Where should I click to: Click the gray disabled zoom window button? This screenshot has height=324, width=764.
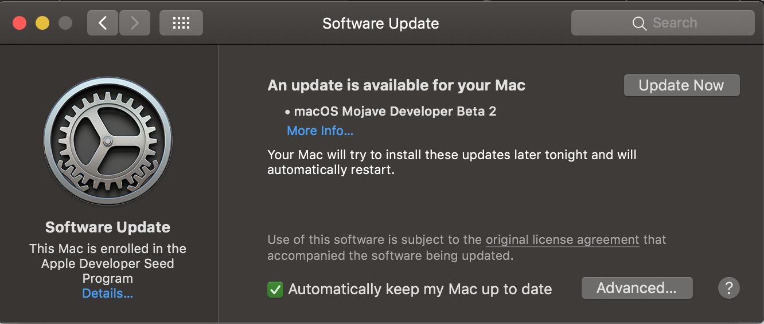click(65, 23)
